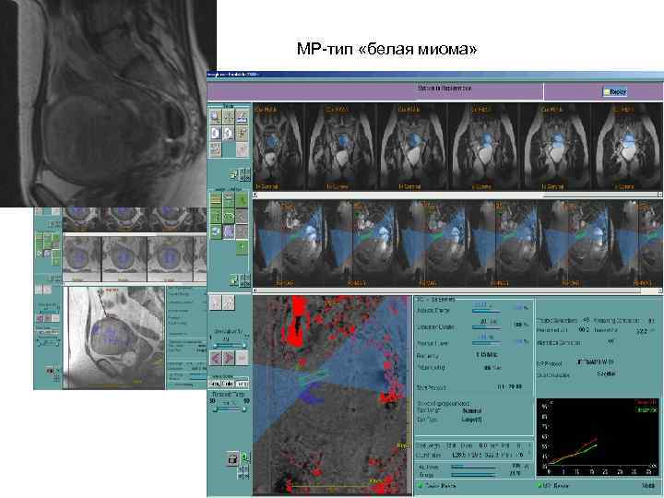Click the temperature graph with red and green curves
This screenshot has width=664, height=498.
pyautogui.click(x=598, y=437)
